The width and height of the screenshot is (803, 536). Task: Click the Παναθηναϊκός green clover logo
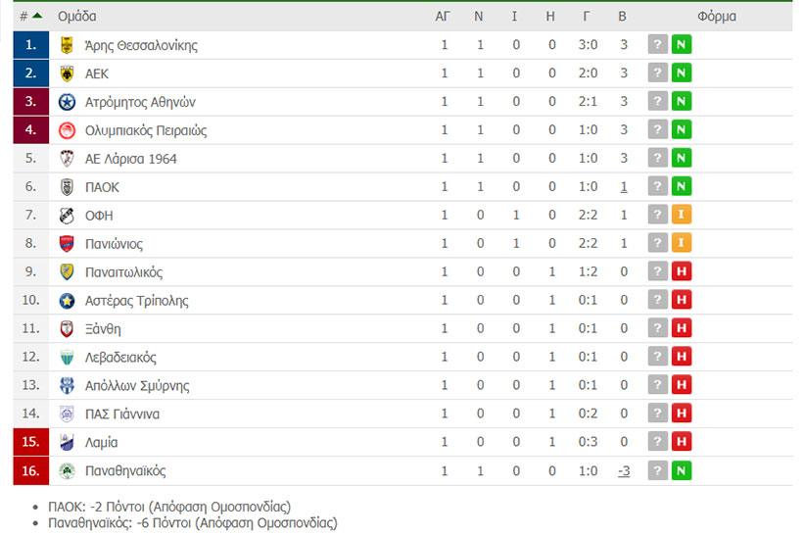(67, 471)
